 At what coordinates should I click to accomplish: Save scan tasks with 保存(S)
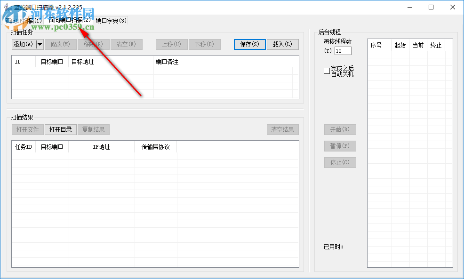coord(250,44)
